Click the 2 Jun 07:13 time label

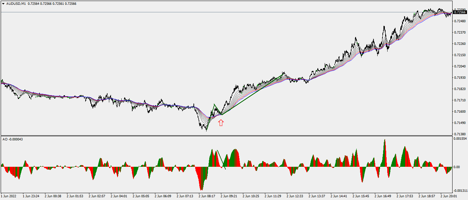(185, 197)
